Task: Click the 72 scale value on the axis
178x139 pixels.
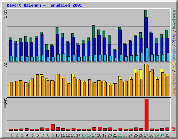Action: point(5,65)
